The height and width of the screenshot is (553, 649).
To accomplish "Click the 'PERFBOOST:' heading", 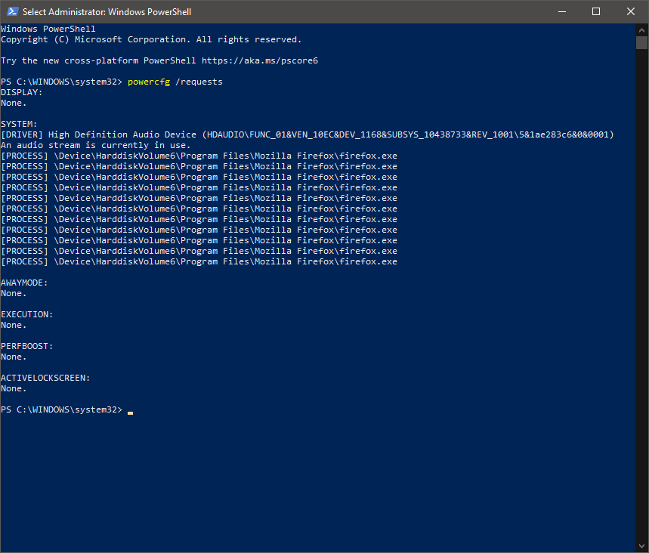I will (27, 346).
